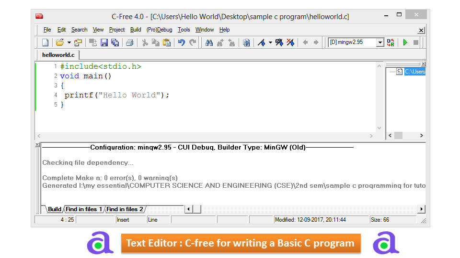
Task: Open the Project menu
Action: click(x=117, y=30)
